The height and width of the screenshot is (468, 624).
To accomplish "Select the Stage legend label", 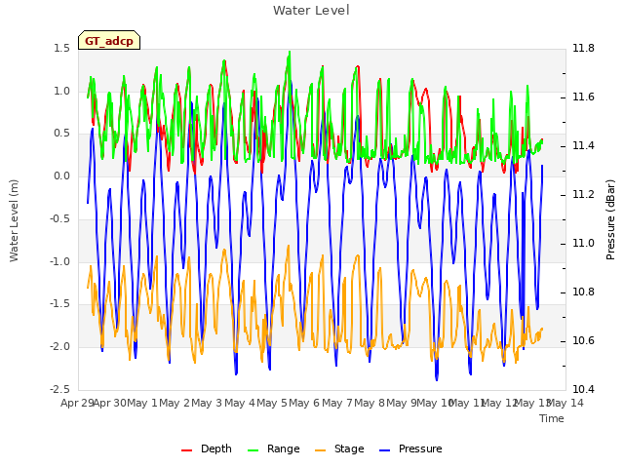I will pyautogui.click(x=349, y=448).
